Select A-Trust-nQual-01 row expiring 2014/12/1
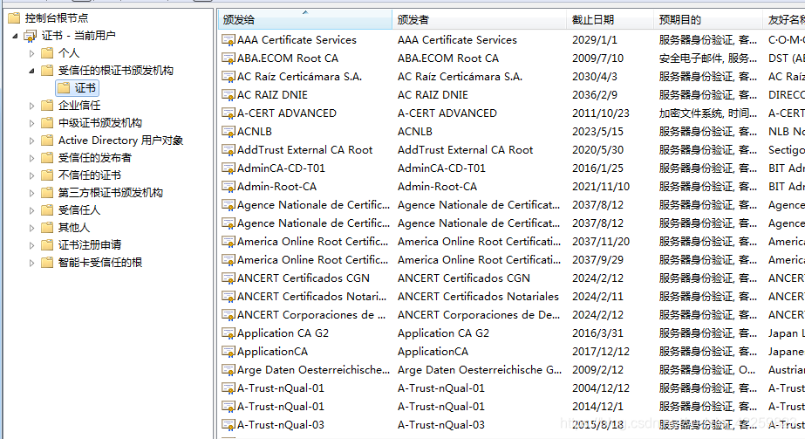Viewport: 805px width, 439px height. pos(511,407)
